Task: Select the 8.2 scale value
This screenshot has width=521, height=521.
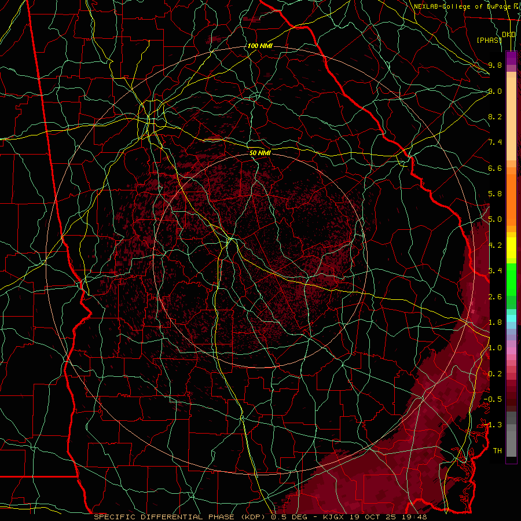Action: coord(495,116)
